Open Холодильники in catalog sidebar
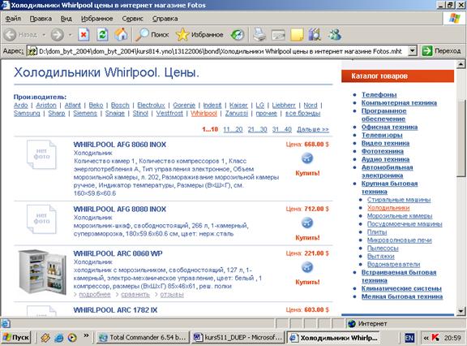Image resolution: width=467 pixels, height=346 pixels. pyautogui.click(x=388, y=208)
